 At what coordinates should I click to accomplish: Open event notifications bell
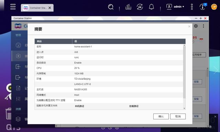click(x=151, y=7)
